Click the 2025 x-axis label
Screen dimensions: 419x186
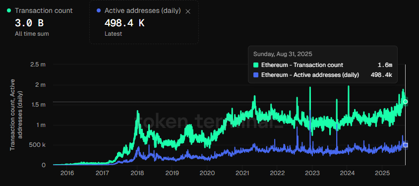(382, 173)
